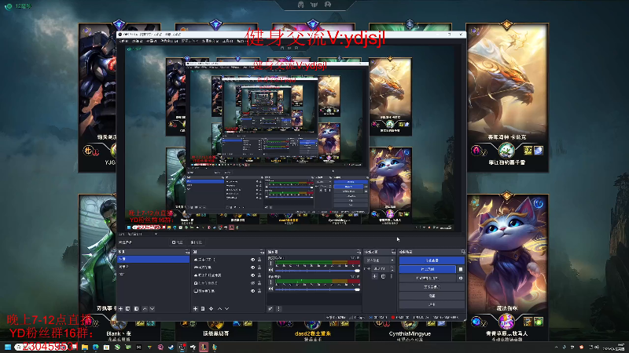Click the Studio Mode button in Controls

[432, 287]
